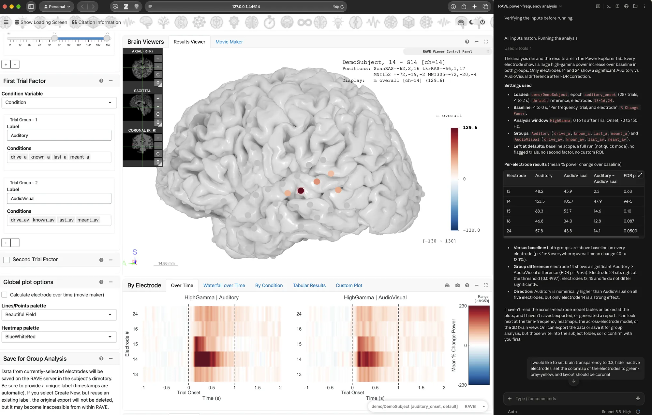This screenshot has width=652, height=415.
Task: Expand RAVE Viewer Control Panel bar
Action: (x=447, y=51)
